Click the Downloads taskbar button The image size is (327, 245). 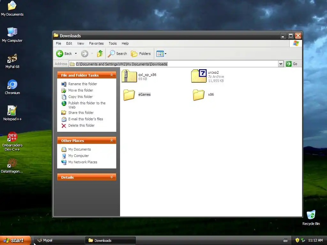click(x=110, y=241)
